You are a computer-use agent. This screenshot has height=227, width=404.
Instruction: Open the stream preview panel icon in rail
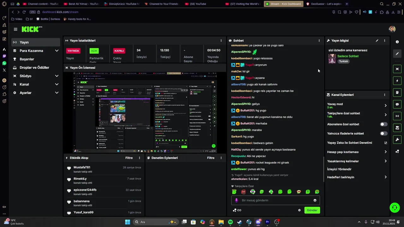397,69
